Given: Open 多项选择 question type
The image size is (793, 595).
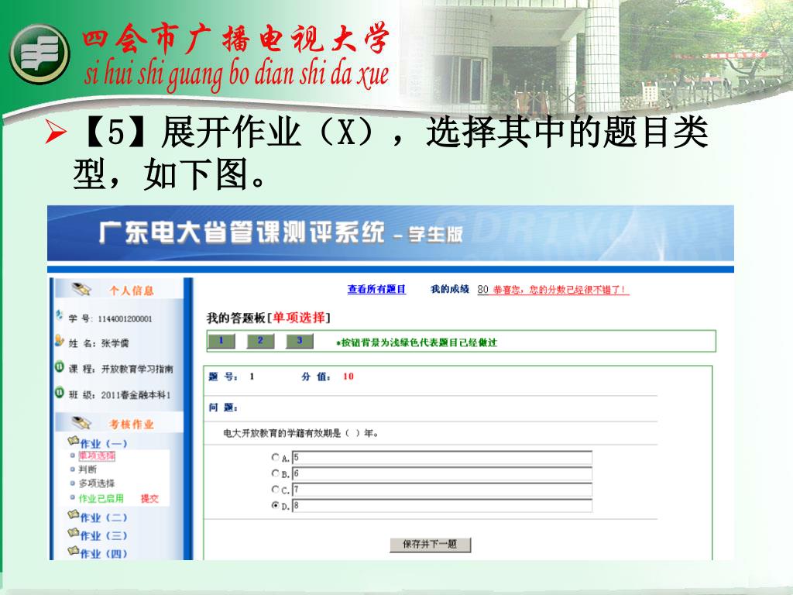Looking at the screenshot, I should (x=97, y=483).
